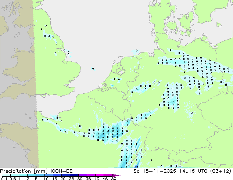Click the '18' precipitation value on map
The image size is (233, 180).
[136, 167]
